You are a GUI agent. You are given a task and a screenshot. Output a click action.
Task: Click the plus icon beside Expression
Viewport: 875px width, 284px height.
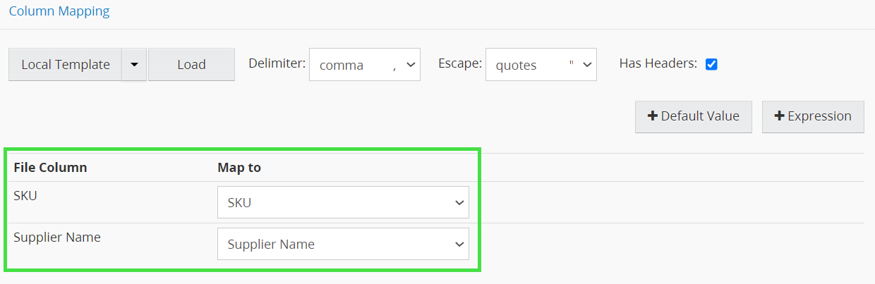780,116
